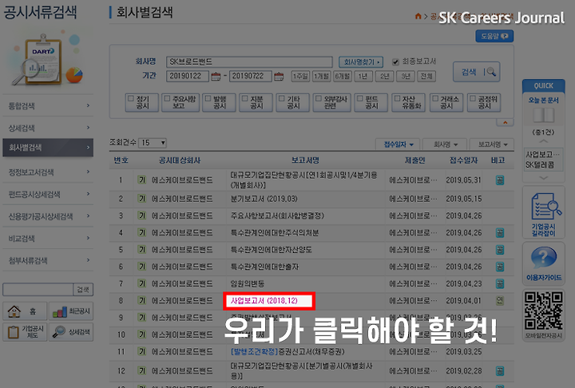Click 비고 icon in row 12
Screen dimensions: 575x388
point(499,371)
